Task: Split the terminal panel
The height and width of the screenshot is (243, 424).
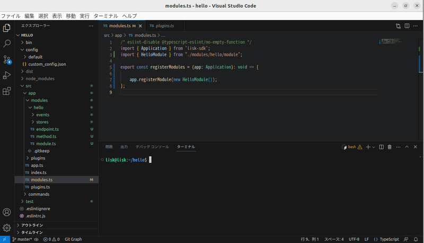Action: point(381,147)
